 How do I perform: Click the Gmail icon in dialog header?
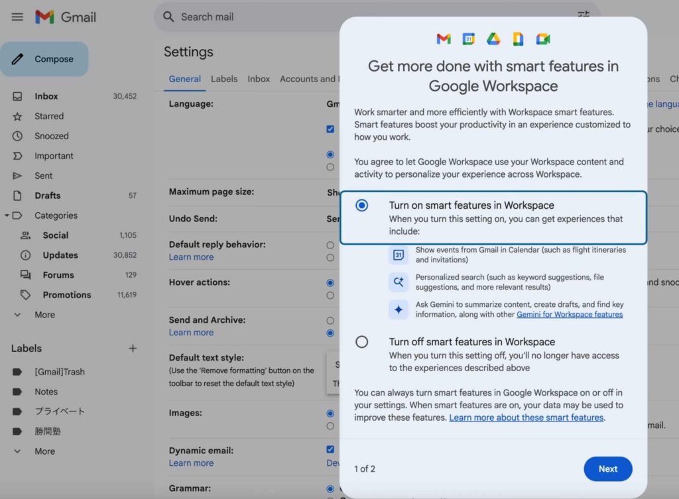click(x=444, y=39)
